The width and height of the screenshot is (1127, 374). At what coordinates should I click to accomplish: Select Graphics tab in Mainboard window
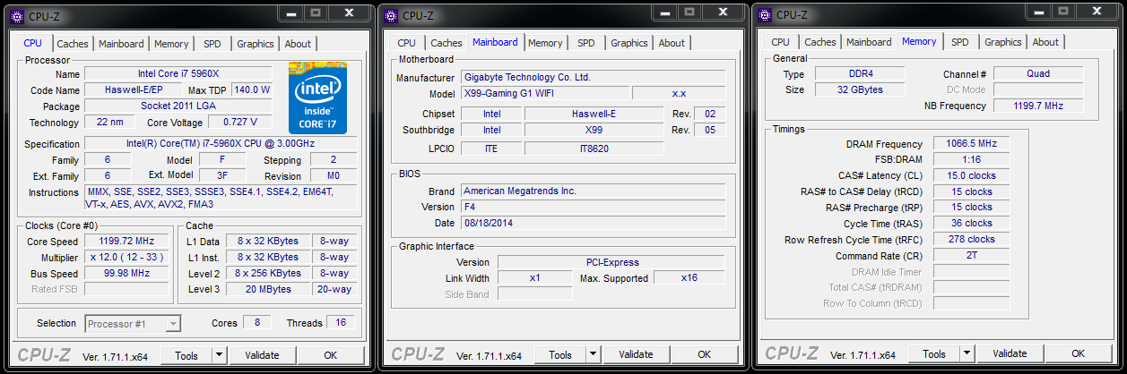tap(629, 43)
